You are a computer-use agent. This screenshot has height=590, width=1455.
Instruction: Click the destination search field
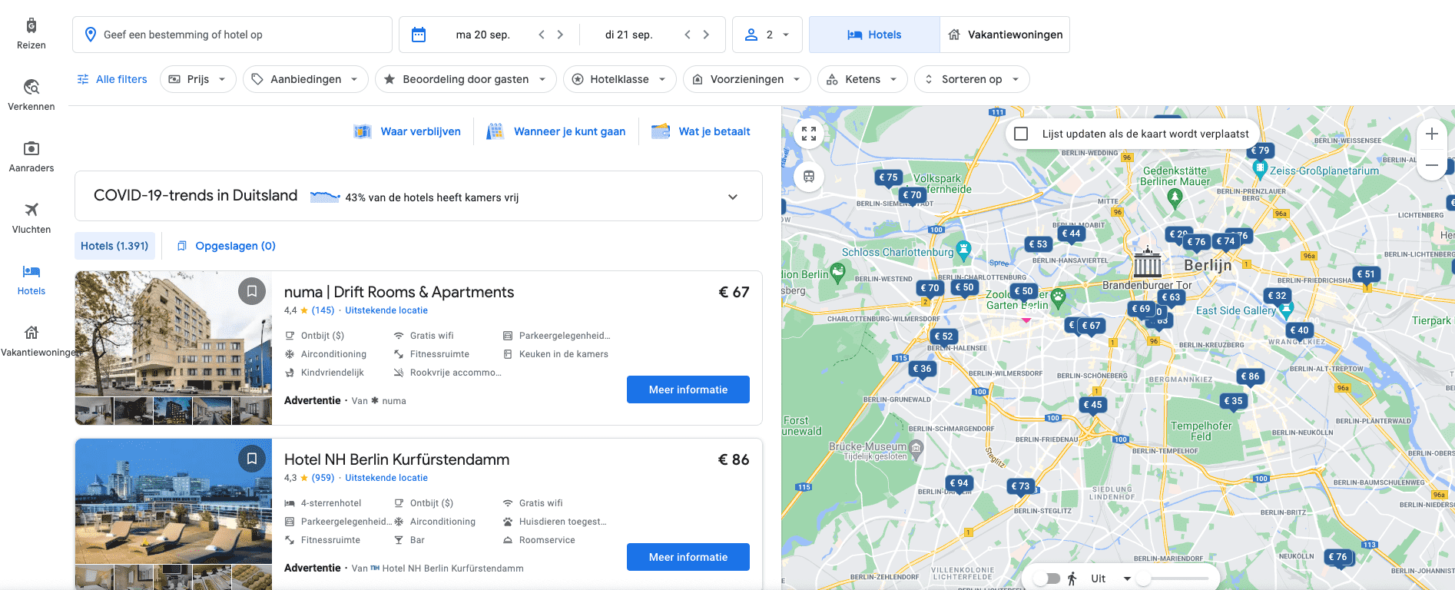click(x=232, y=35)
